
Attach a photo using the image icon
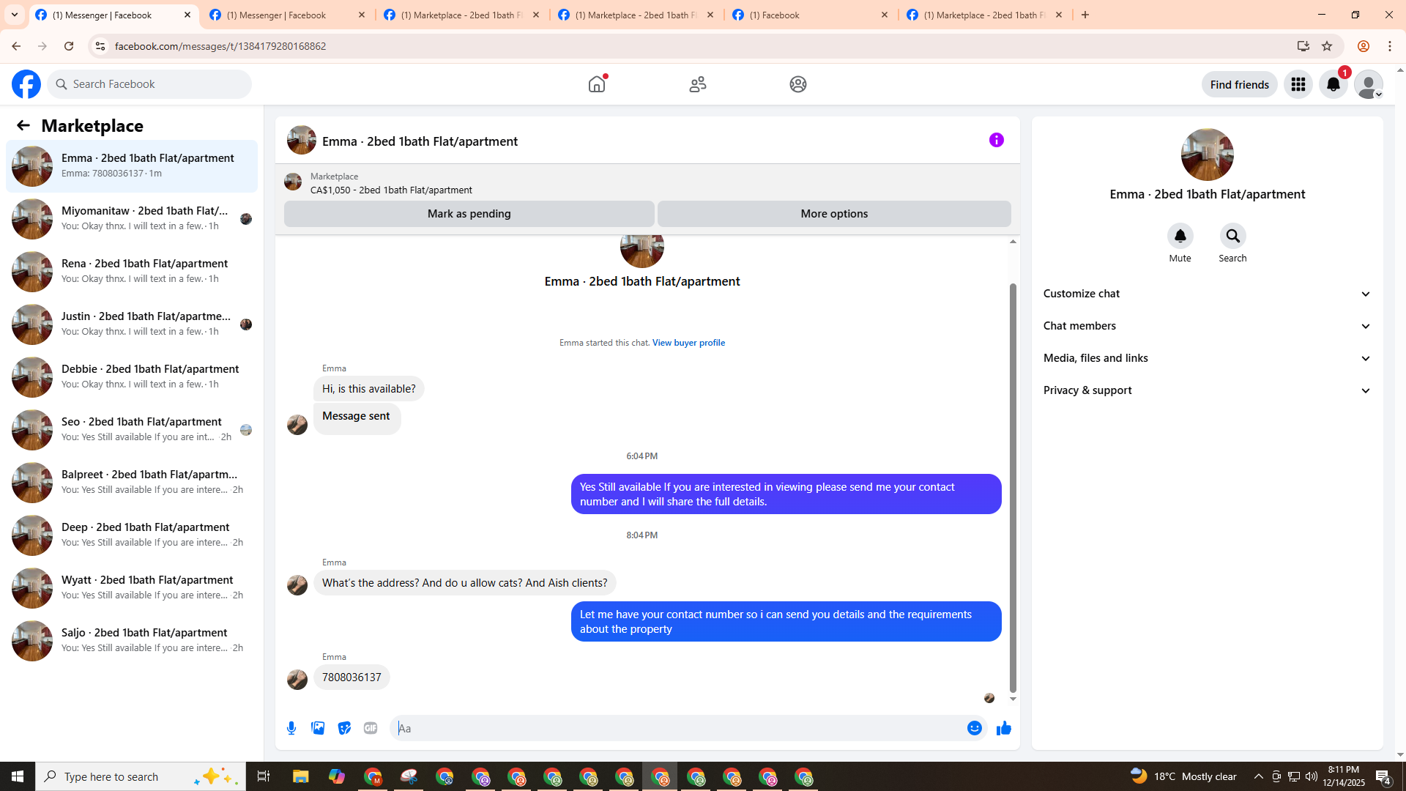318,728
